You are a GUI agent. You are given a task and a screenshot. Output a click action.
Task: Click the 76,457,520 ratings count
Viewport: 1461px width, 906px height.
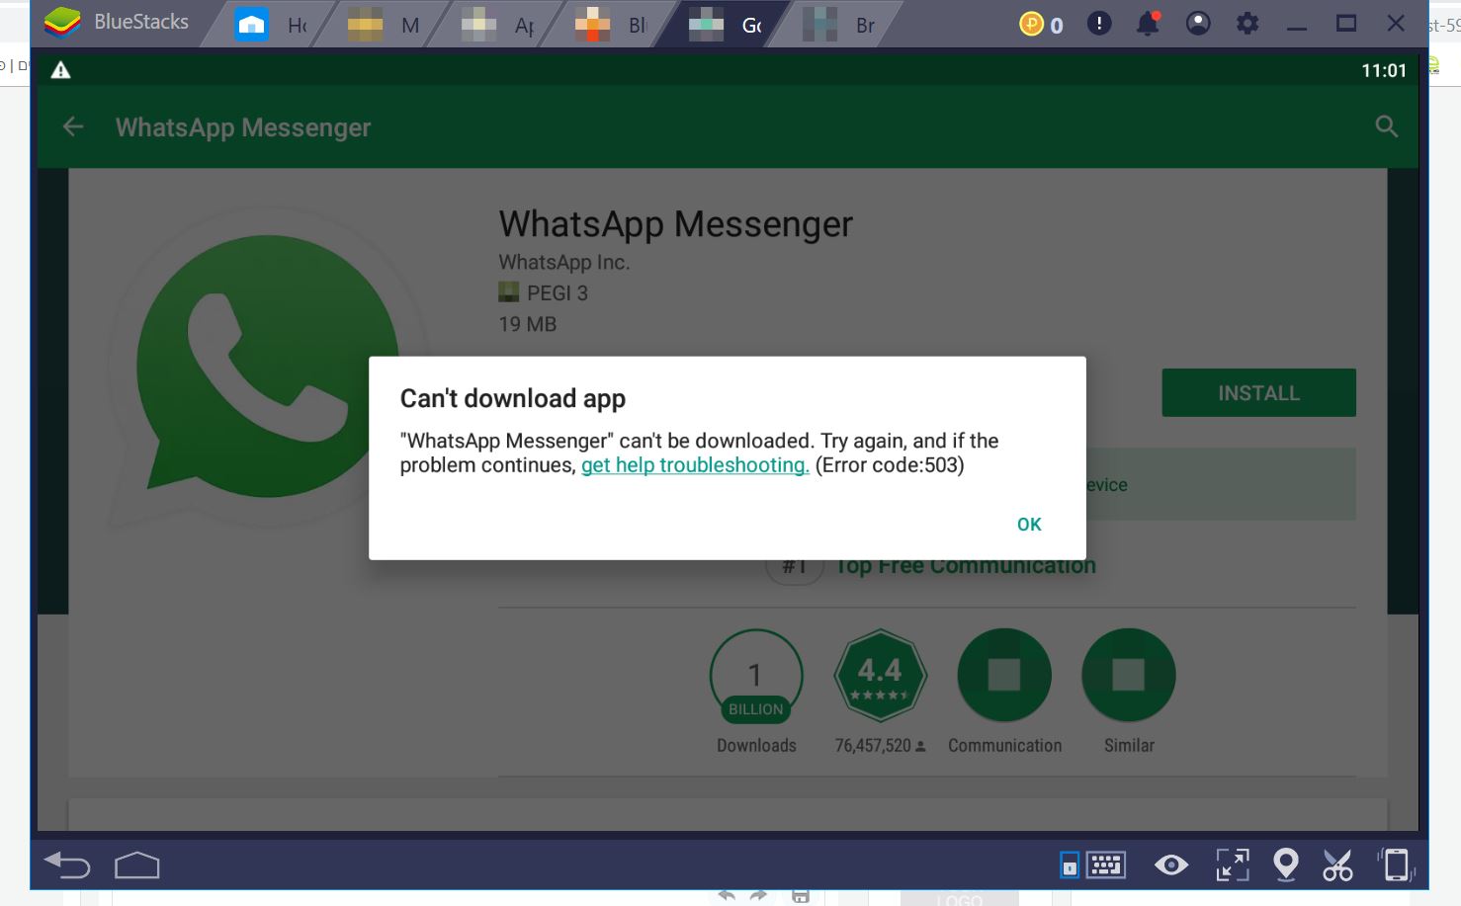click(880, 746)
